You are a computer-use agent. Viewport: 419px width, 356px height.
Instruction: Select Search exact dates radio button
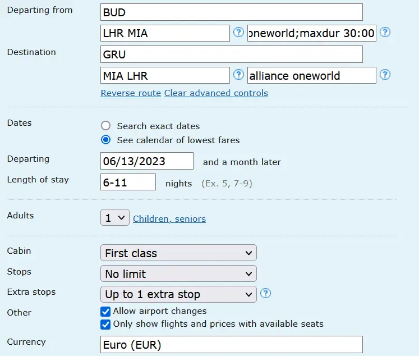coord(105,126)
